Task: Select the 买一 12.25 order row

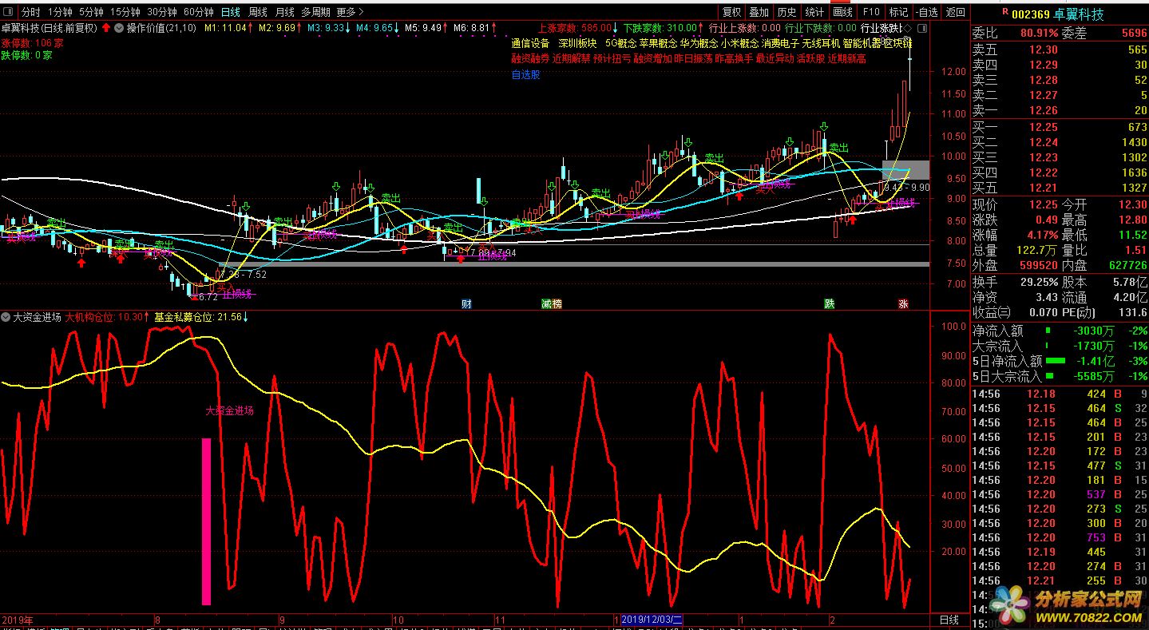Action: click(1060, 127)
